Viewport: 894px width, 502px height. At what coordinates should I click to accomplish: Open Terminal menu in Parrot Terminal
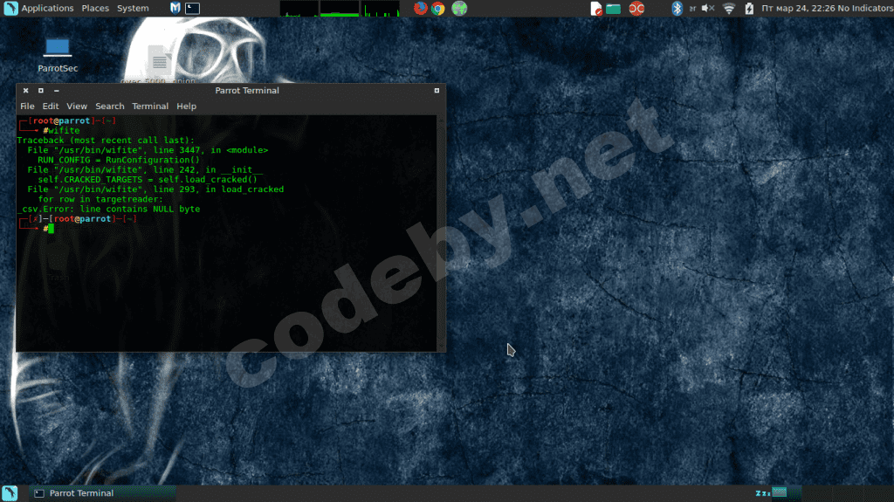(x=150, y=107)
